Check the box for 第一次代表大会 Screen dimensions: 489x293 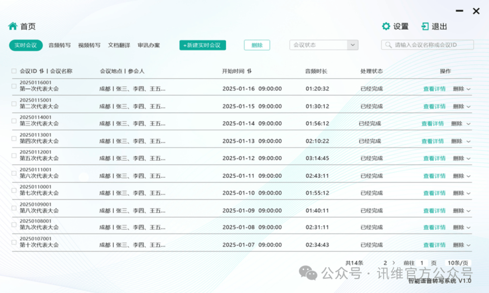click(14, 86)
